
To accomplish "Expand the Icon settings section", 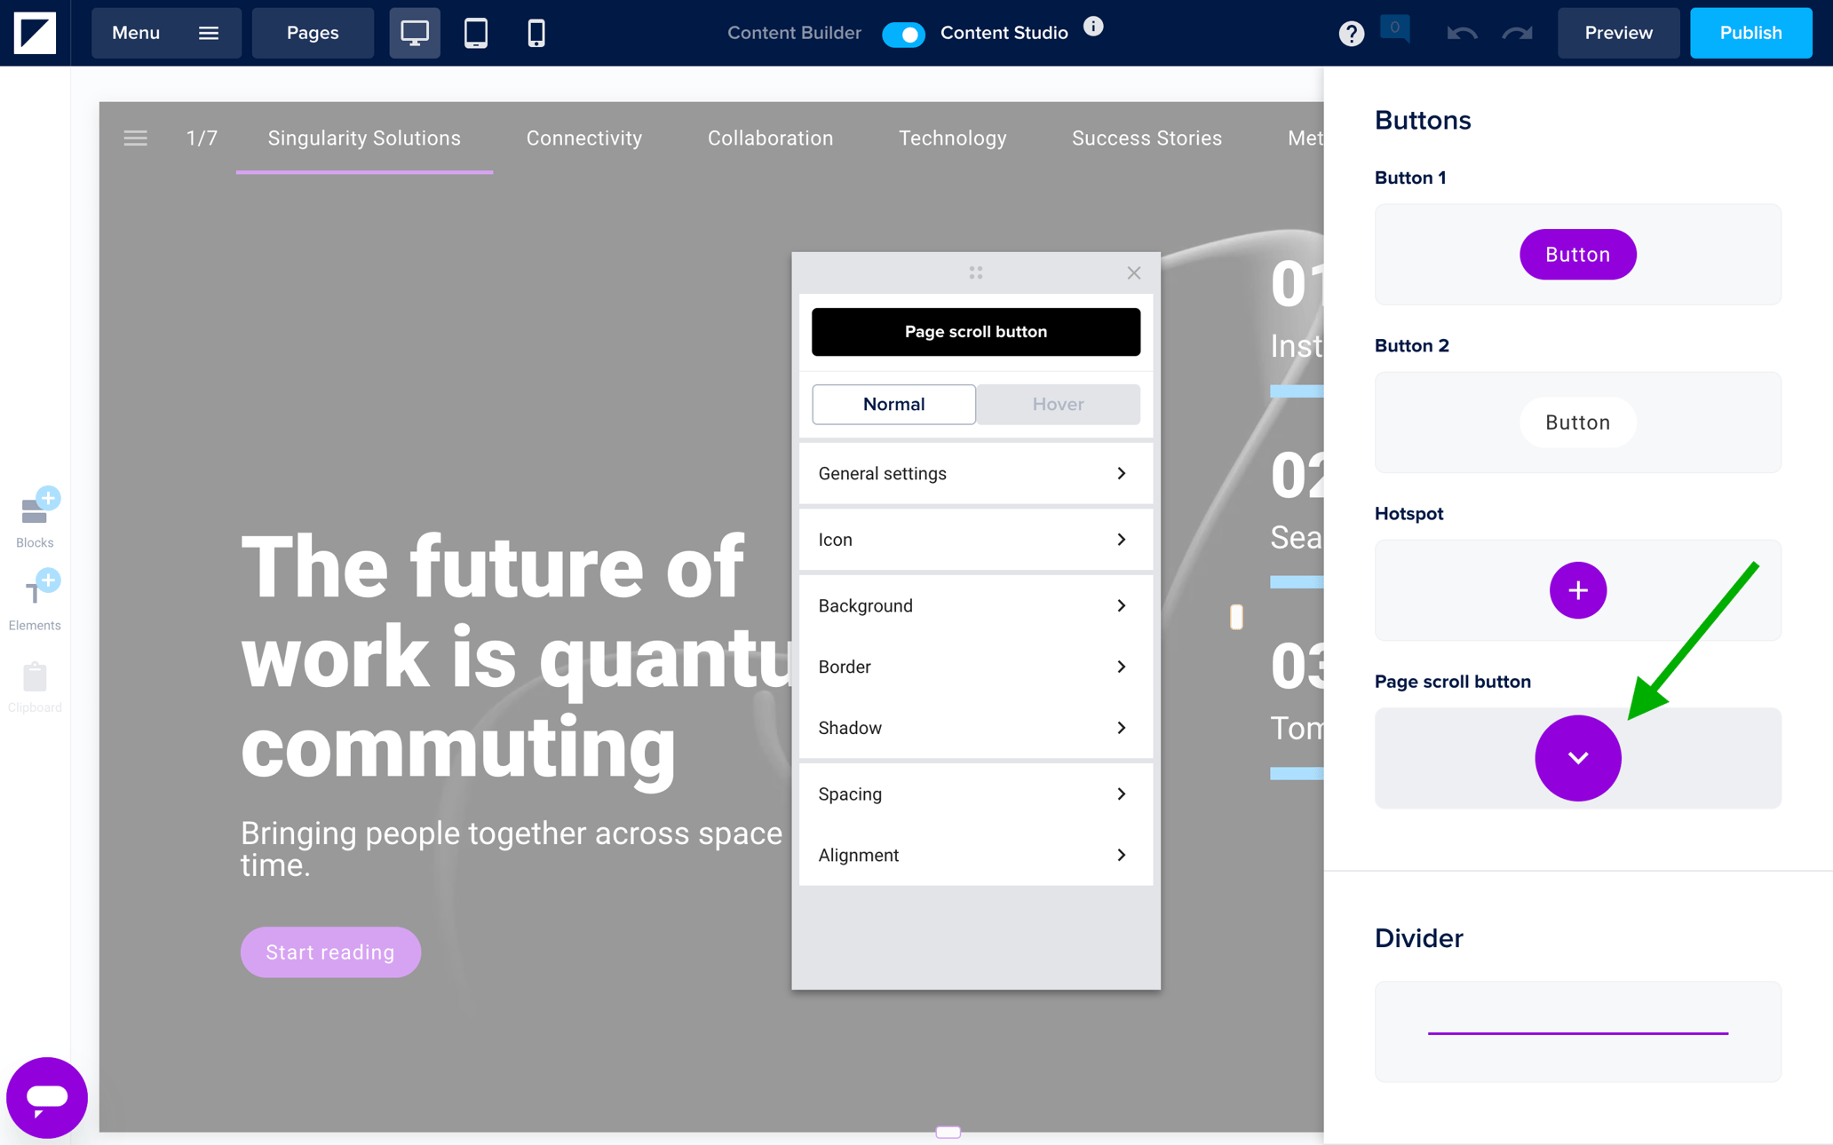I will (975, 540).
